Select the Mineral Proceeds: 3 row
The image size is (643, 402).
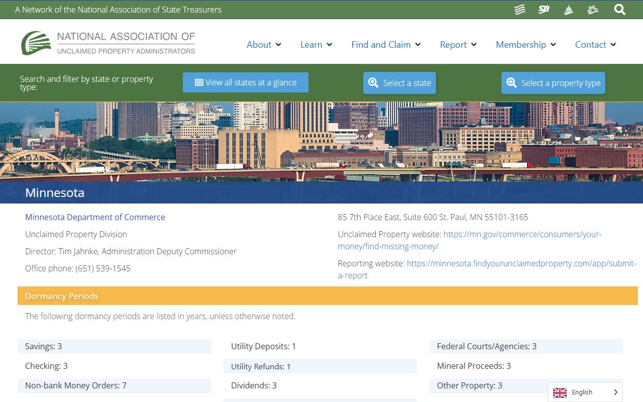coord(526,366)
